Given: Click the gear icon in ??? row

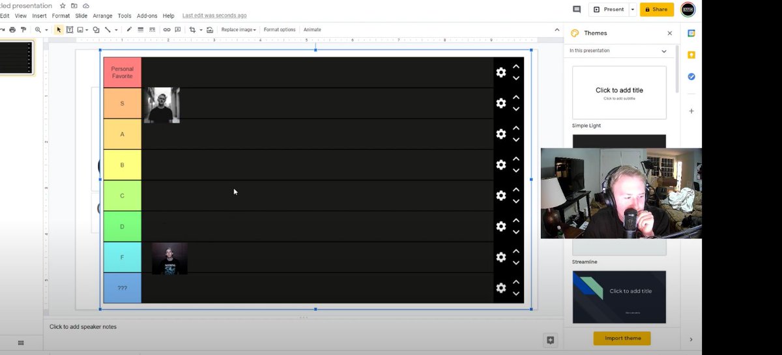Looking at the screenshot, I should click(501, 288).
